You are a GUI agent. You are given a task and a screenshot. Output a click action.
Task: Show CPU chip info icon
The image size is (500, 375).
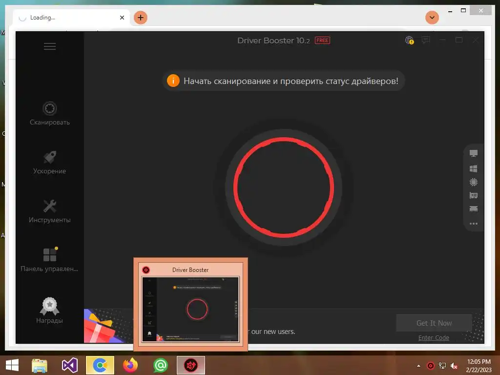click(x=474, y=182)
